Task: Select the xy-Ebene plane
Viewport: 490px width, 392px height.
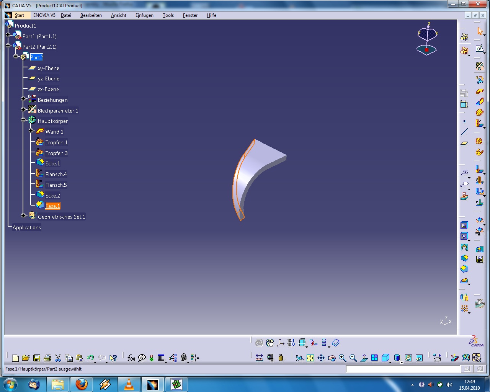Action: [x=48, y=68]
